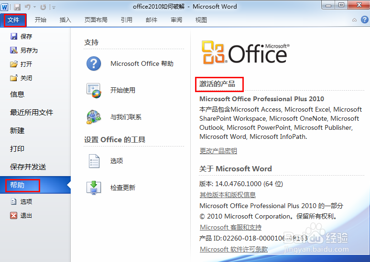
Task: Click the 检查更新 download icon
Action: (94, 188)
